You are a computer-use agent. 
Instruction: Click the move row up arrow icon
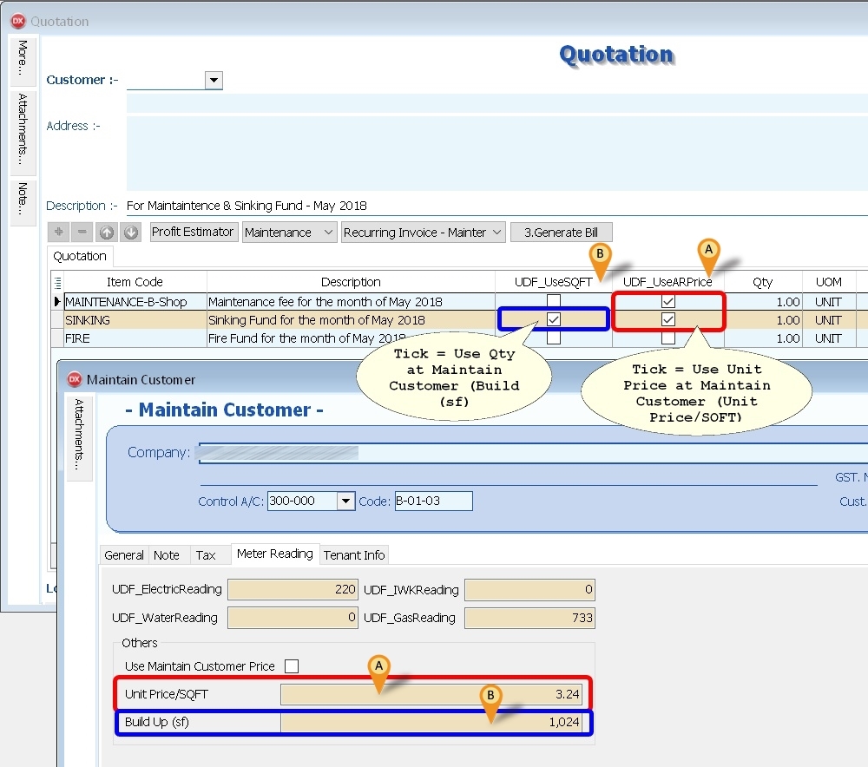[x=106, y=233]
